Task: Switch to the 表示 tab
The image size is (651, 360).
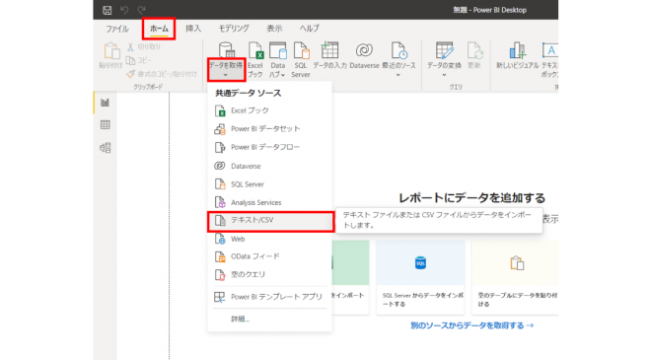Action: point(274,29)
